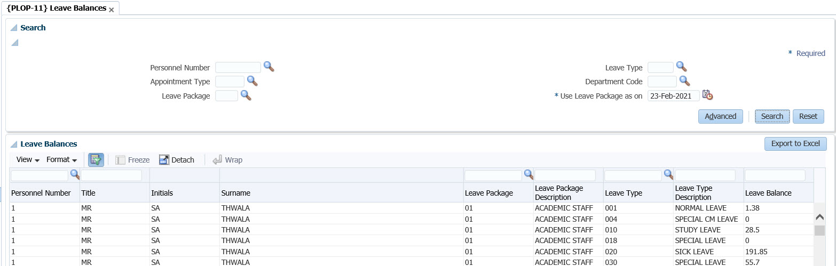Screen dimensions: 836x266
Task: Close the Leave Balances tab
Action: pos(111,10)
